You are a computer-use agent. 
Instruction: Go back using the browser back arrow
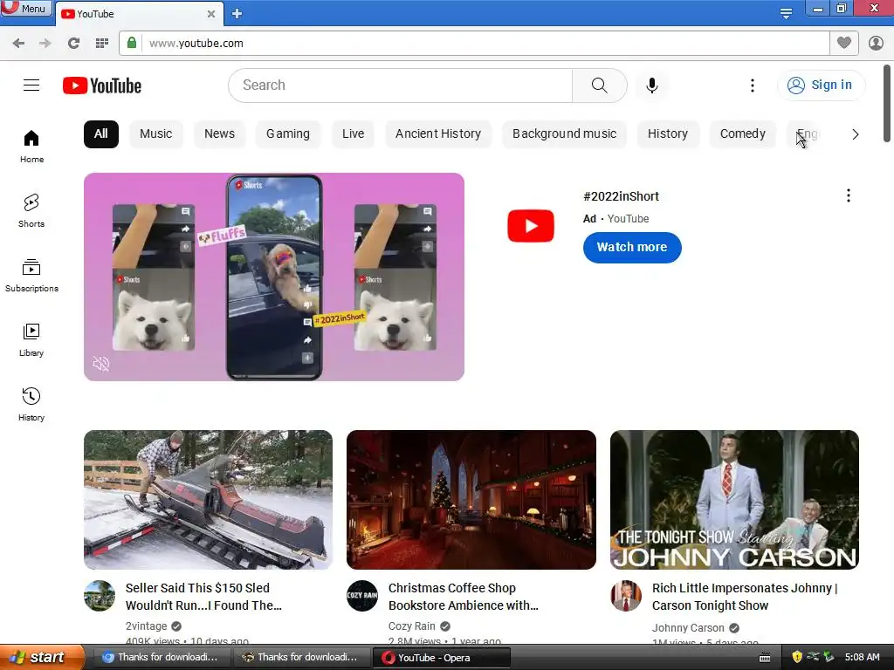coord(18,44)
